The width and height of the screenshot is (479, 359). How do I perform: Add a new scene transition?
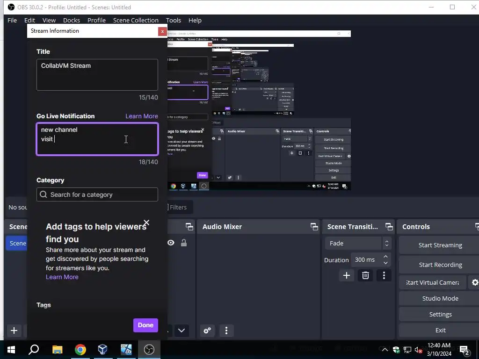click(347, 275)
